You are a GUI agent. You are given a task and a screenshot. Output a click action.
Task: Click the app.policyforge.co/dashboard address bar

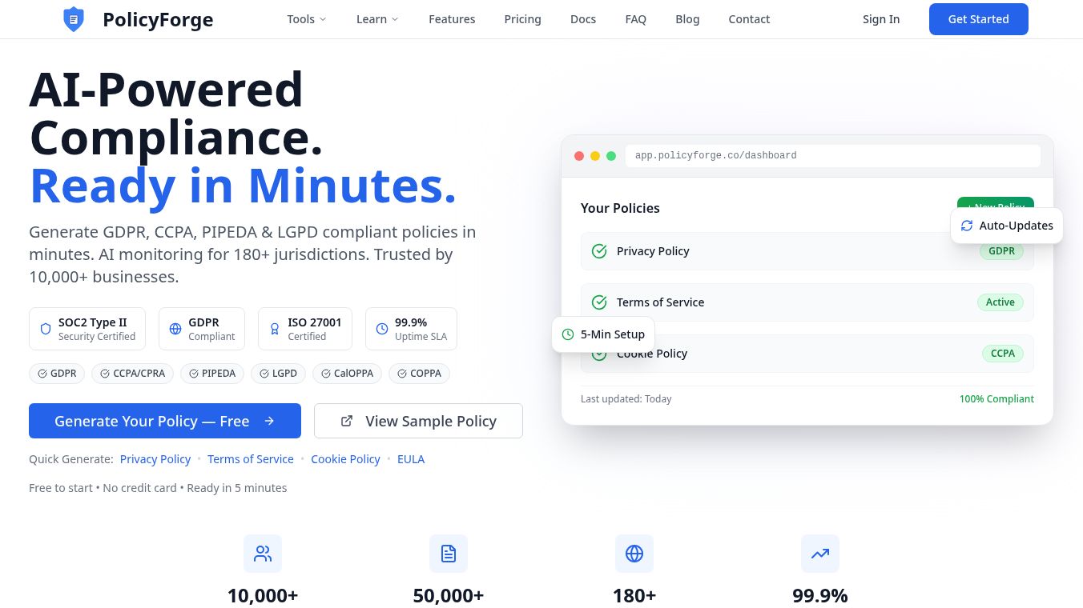coord(833,156)
